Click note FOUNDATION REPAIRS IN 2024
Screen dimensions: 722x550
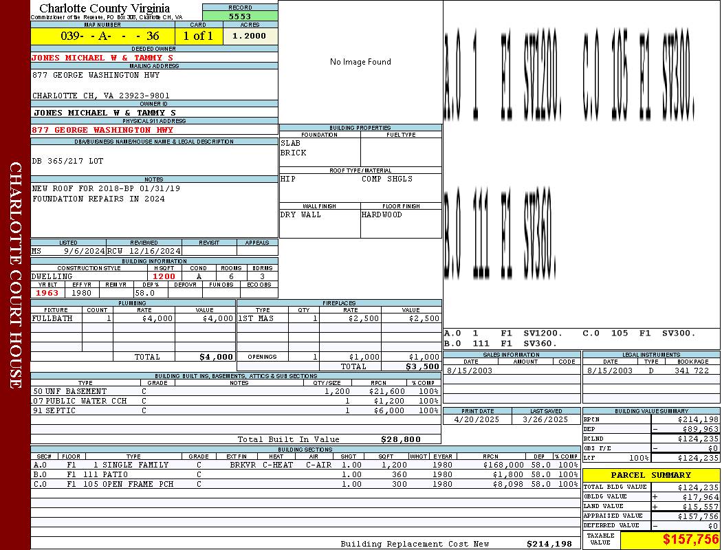(x=98, y=199)
